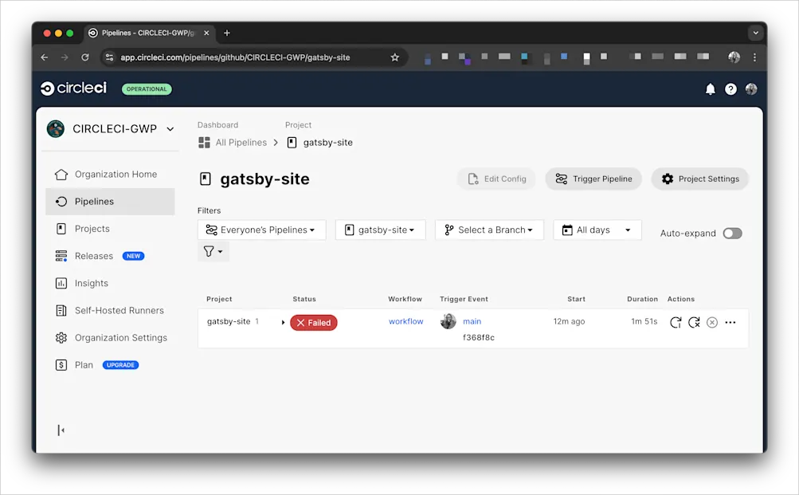This screenshot has height=495, width=799.
Task: Click the Failed status badge
Action: [x=313, y=323]
